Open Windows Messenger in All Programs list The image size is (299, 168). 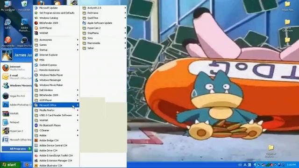click(56, 80)
